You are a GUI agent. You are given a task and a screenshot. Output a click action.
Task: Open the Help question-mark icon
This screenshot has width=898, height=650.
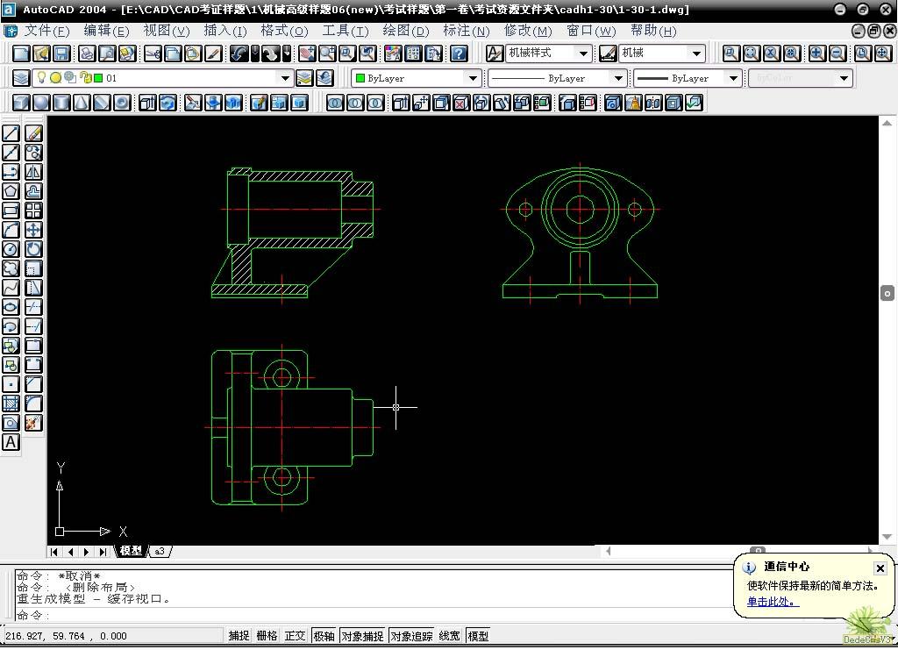tap(459, 54)
